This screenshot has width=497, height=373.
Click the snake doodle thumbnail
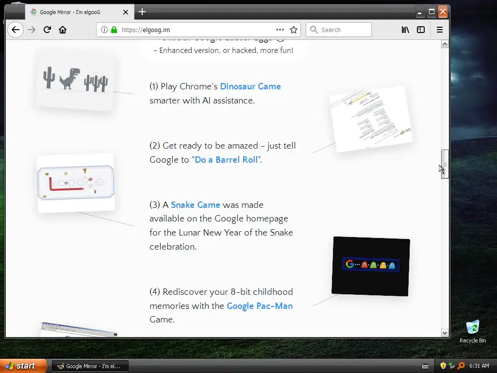[x=76, y=183]
